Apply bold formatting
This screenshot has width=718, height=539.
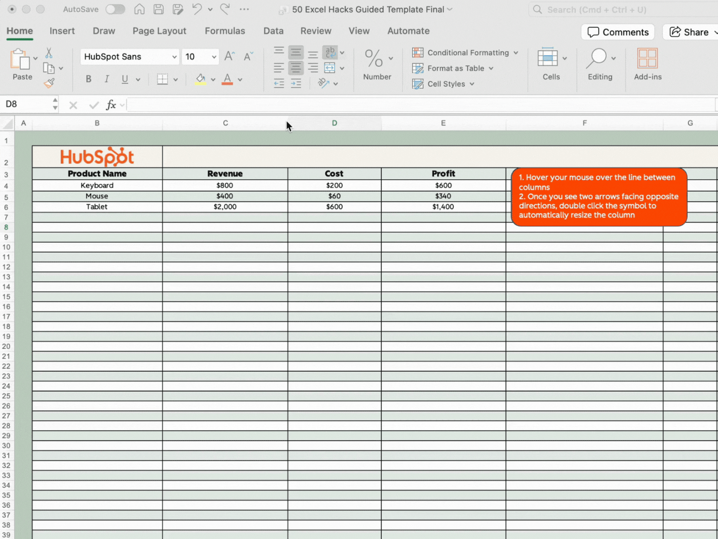point(88,79)
